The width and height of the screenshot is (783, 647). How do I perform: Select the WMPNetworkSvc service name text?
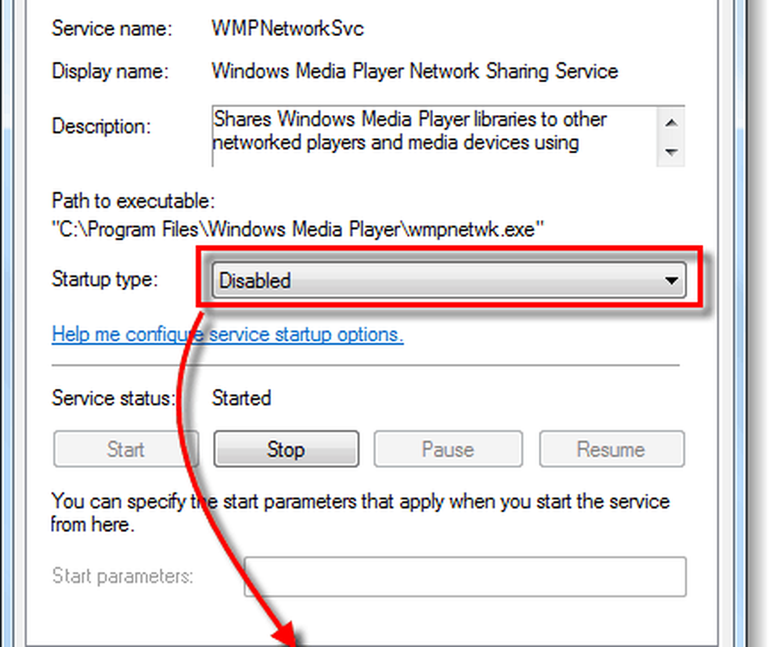(x=287, y=29)
